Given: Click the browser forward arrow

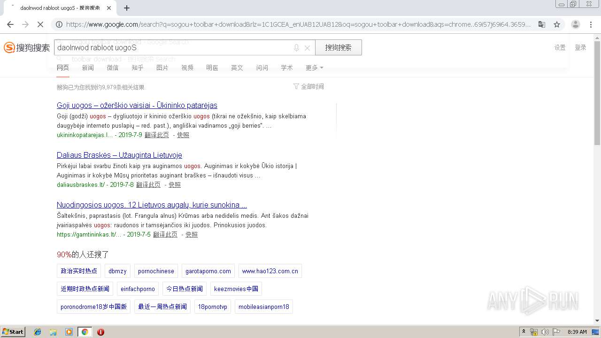Looking at the screenshot, I should (x=25, y=24).
